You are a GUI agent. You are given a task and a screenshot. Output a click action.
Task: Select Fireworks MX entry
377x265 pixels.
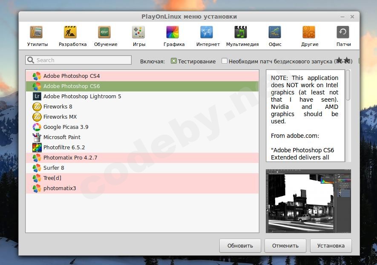[x=142, y=117]
